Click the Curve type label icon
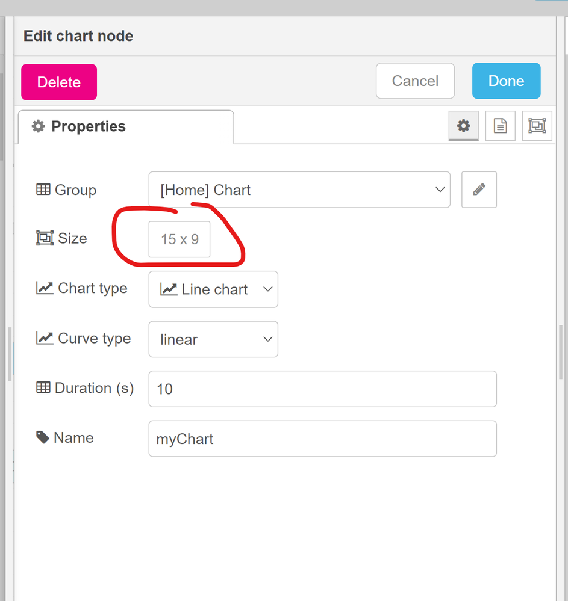This screenshot has height=601, width=568. tap(45, 338)
